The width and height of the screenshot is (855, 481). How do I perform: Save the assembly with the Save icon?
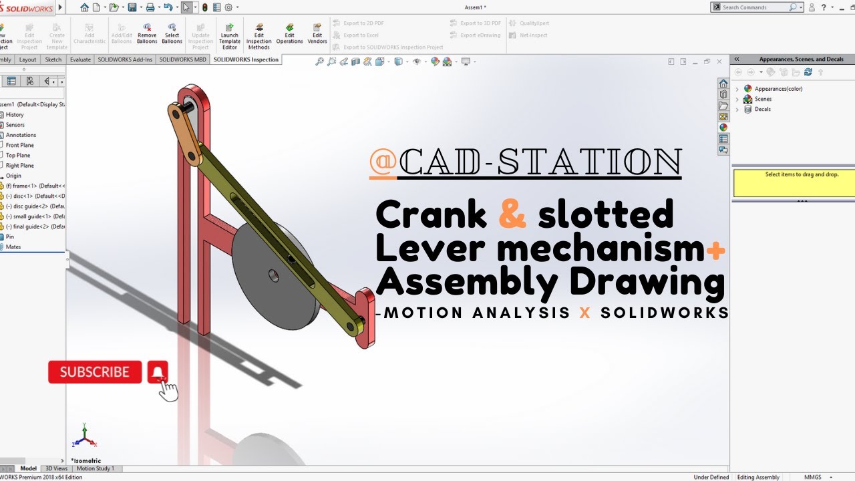click(x=132, y=7)
